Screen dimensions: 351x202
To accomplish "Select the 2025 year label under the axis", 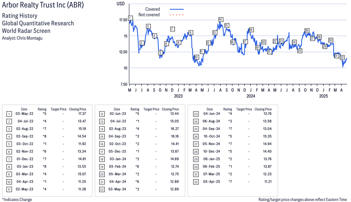I will tap(323, 96).
